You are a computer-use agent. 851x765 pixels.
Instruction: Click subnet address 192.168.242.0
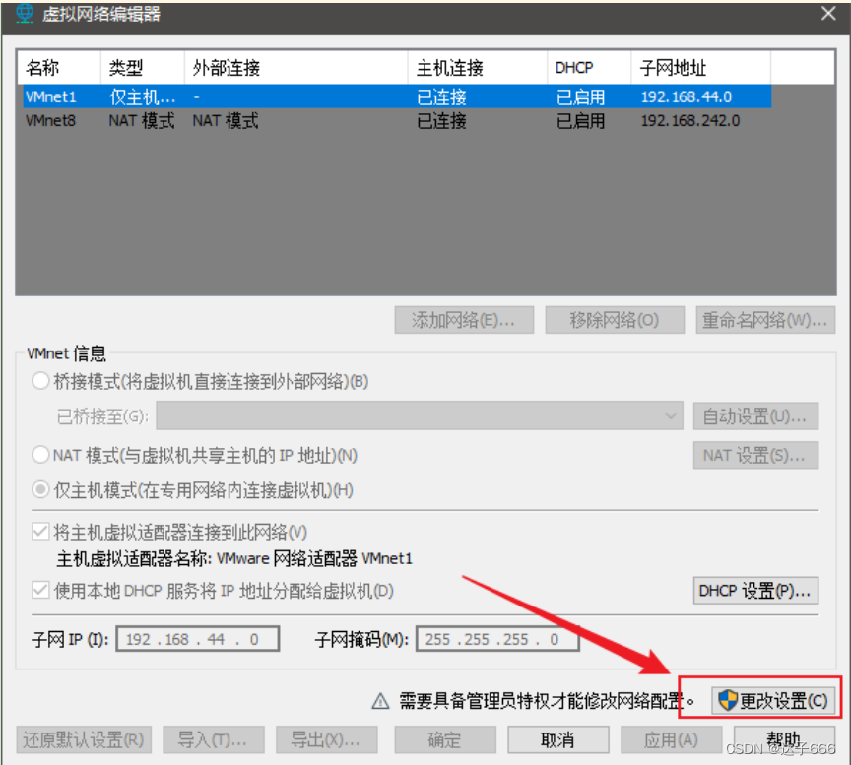click(690, 120)
